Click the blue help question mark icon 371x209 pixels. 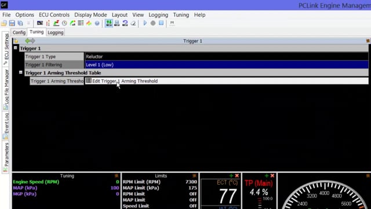pos(97,23)
